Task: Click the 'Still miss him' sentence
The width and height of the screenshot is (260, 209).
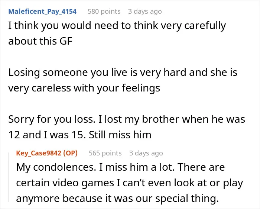Action: pos(120,135)
